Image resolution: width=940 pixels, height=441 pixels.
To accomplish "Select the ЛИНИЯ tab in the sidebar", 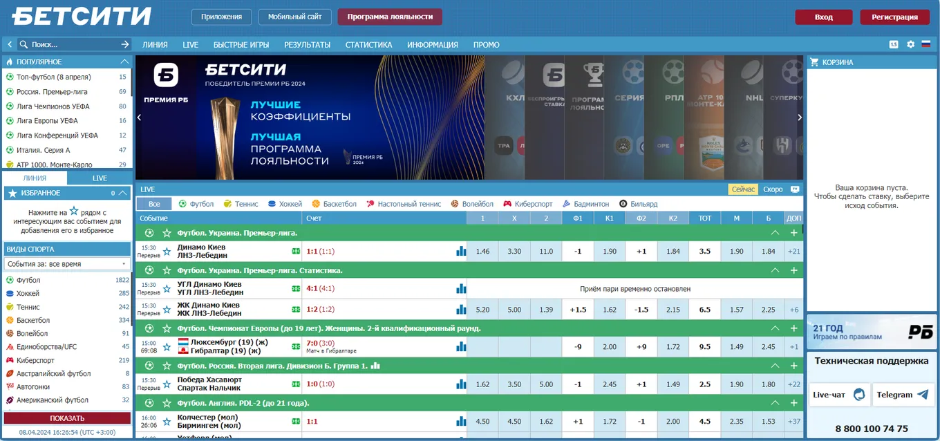I will pyautogui.click(x=35, y=178).
